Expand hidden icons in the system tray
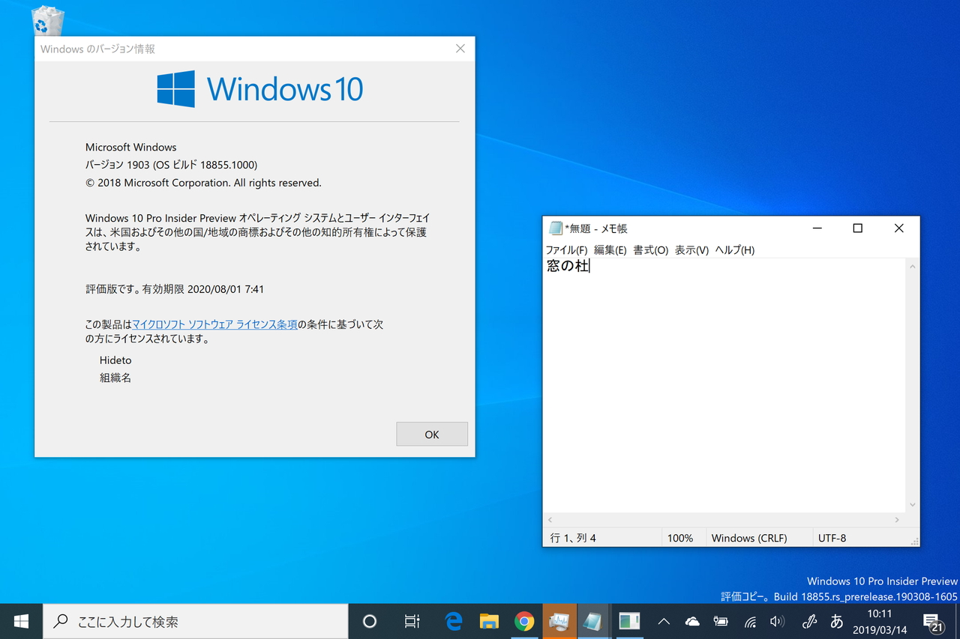This screenshot has width=960, height=639. click(x=663, y=621)
